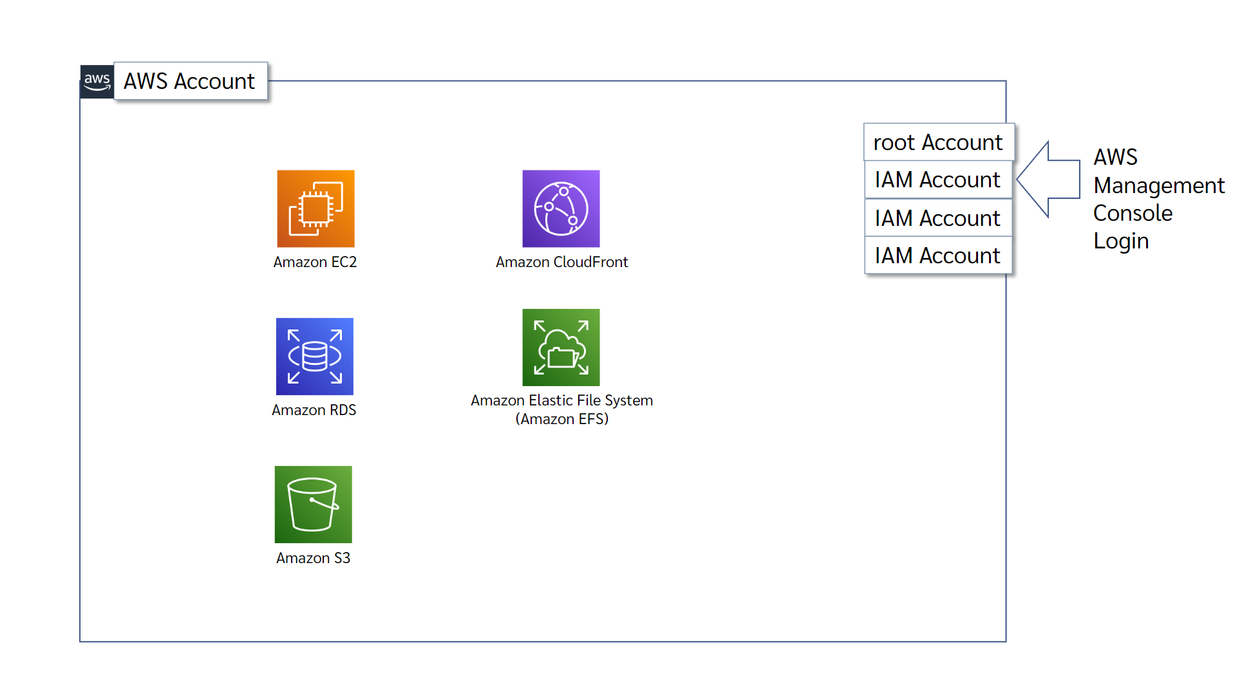Select the Amazon RDS icon
This screenshot has height=695, width=1233.
tap(314, 356)
